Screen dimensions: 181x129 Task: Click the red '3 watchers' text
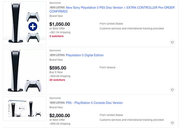pos(56,36)
